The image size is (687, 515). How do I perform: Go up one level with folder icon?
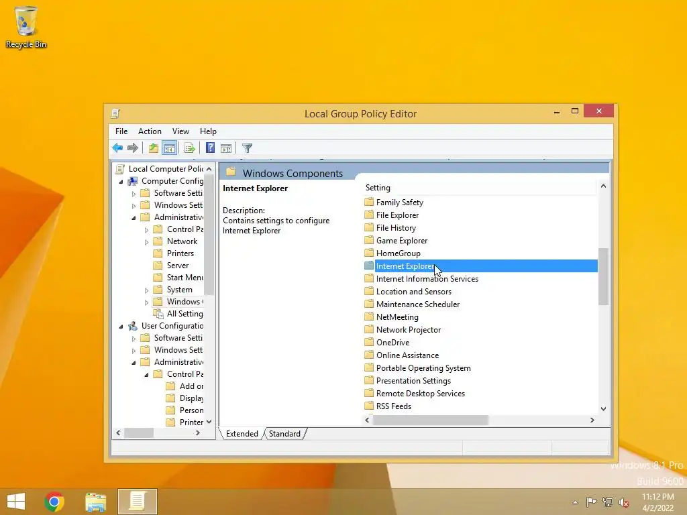pos(153,148)
